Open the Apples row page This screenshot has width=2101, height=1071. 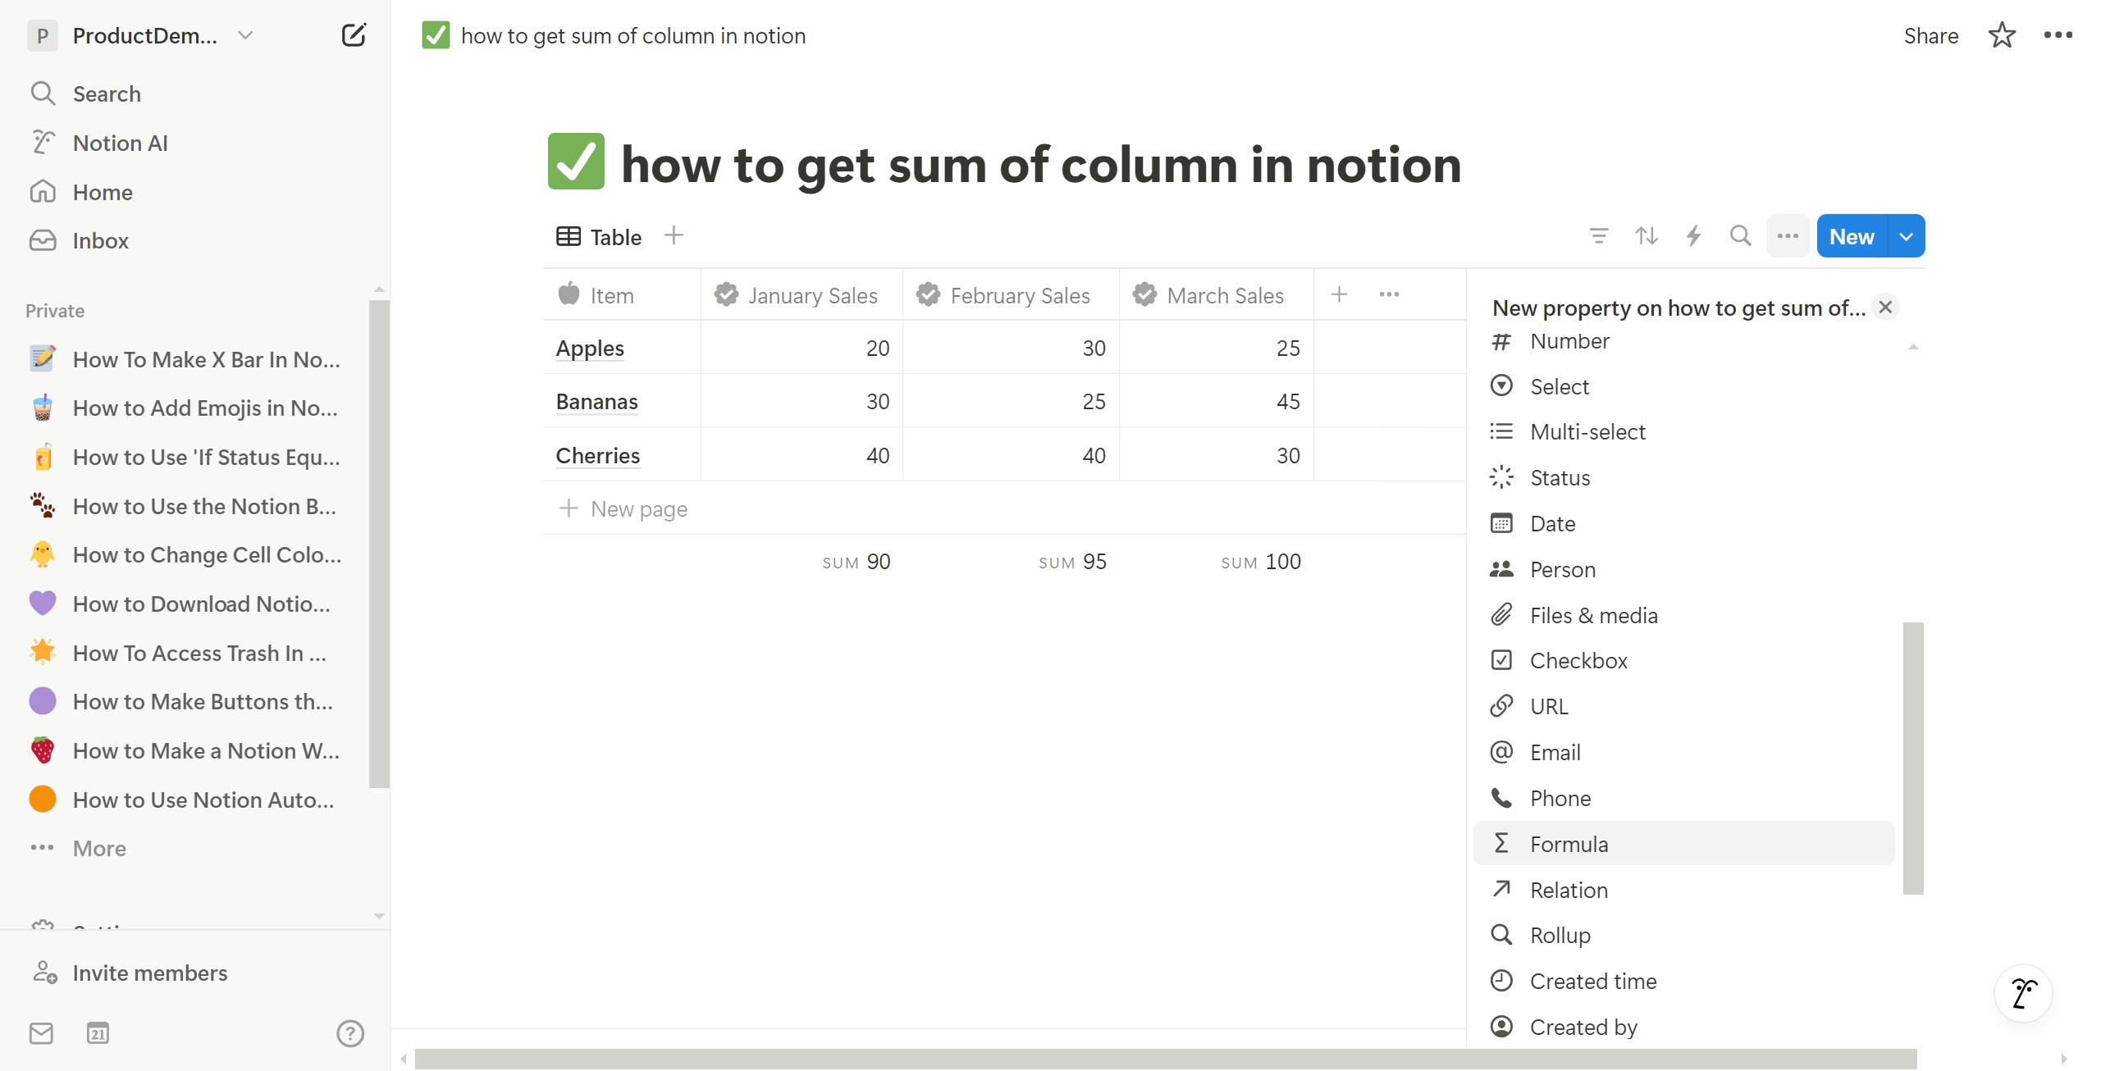click(x=590, y=348)
